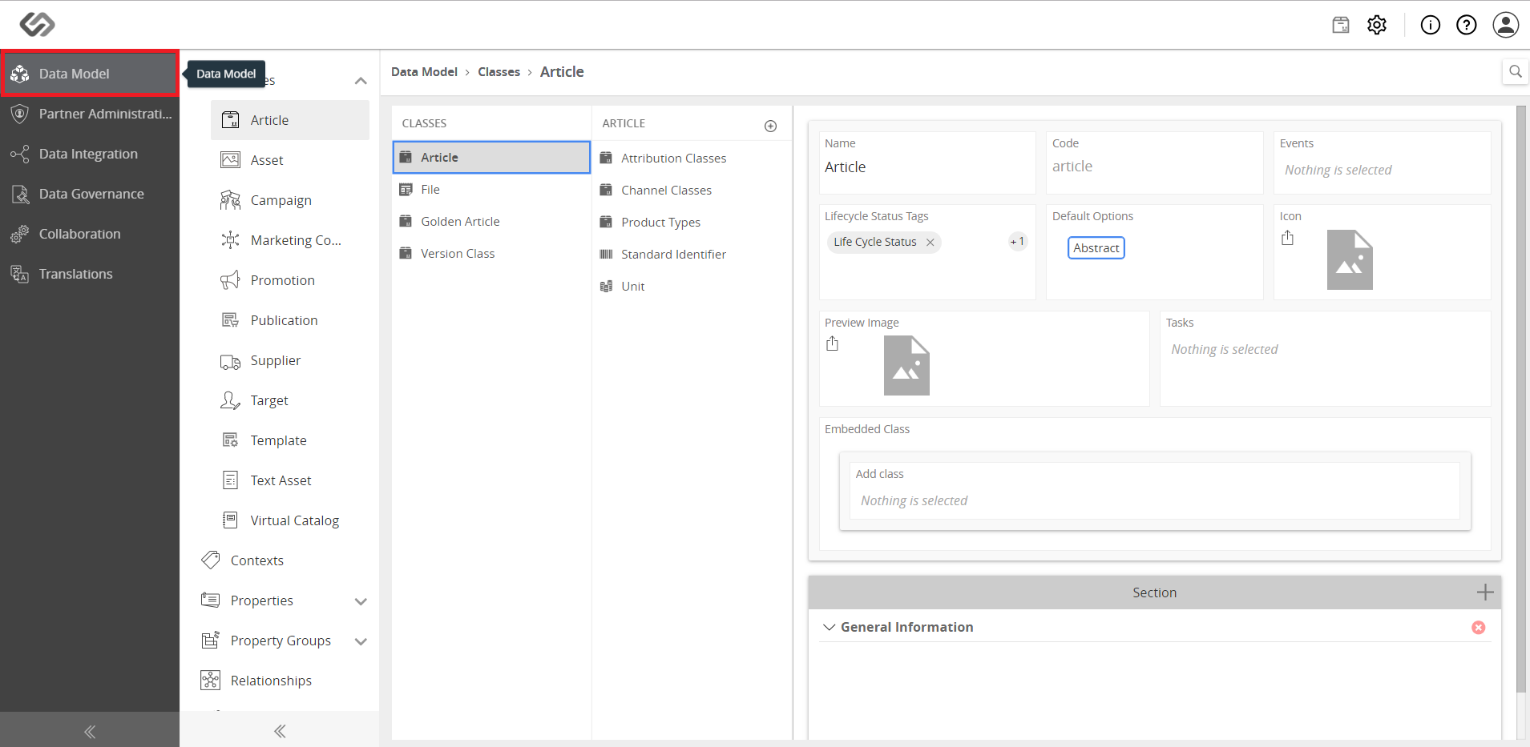Screen dimensions: 1530x747
Task: Collapse the General Information section
Action: (829, 627)
